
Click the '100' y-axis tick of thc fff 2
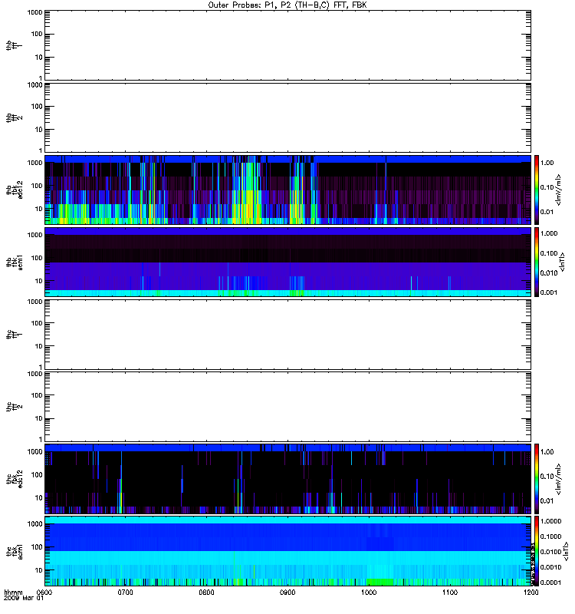[x=37, y=395]
